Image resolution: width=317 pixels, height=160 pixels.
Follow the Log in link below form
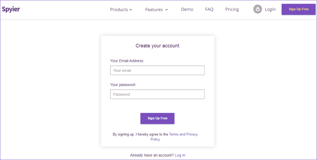[180, 155]
